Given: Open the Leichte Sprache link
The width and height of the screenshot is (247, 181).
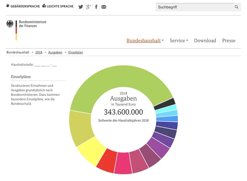Looking at the screenshot, I should click(60, 6).
